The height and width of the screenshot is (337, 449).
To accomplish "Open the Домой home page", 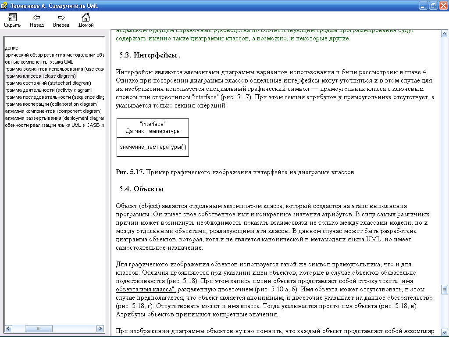I will pos(86,21).
